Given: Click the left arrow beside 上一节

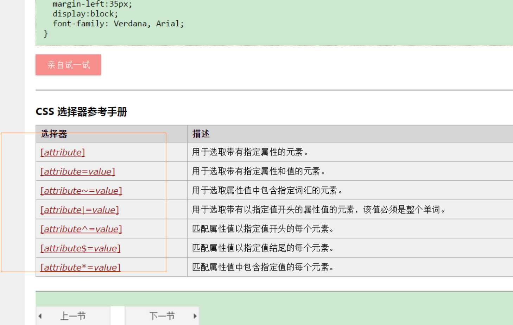Looking at the screenshot, I should tap(40, 316).
